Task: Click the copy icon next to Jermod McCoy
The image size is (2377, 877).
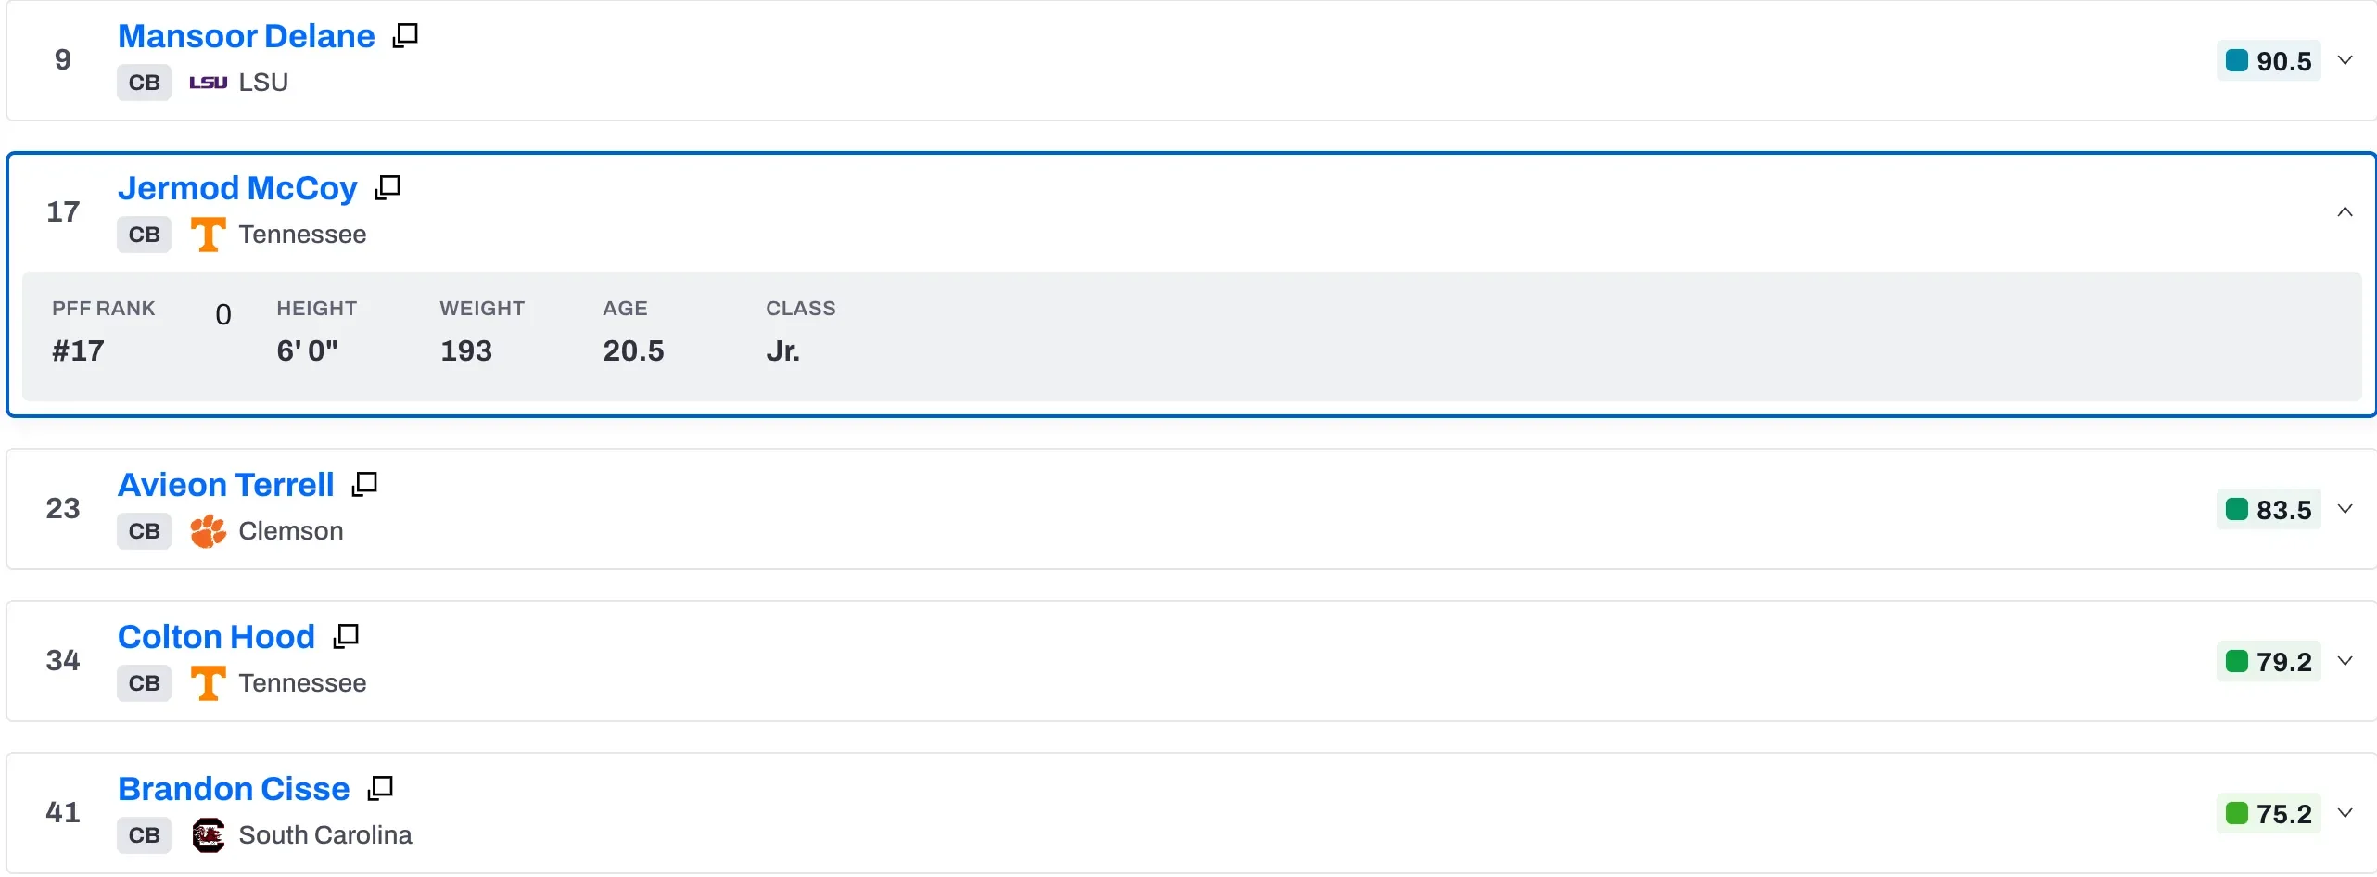Action: [388, 187]
